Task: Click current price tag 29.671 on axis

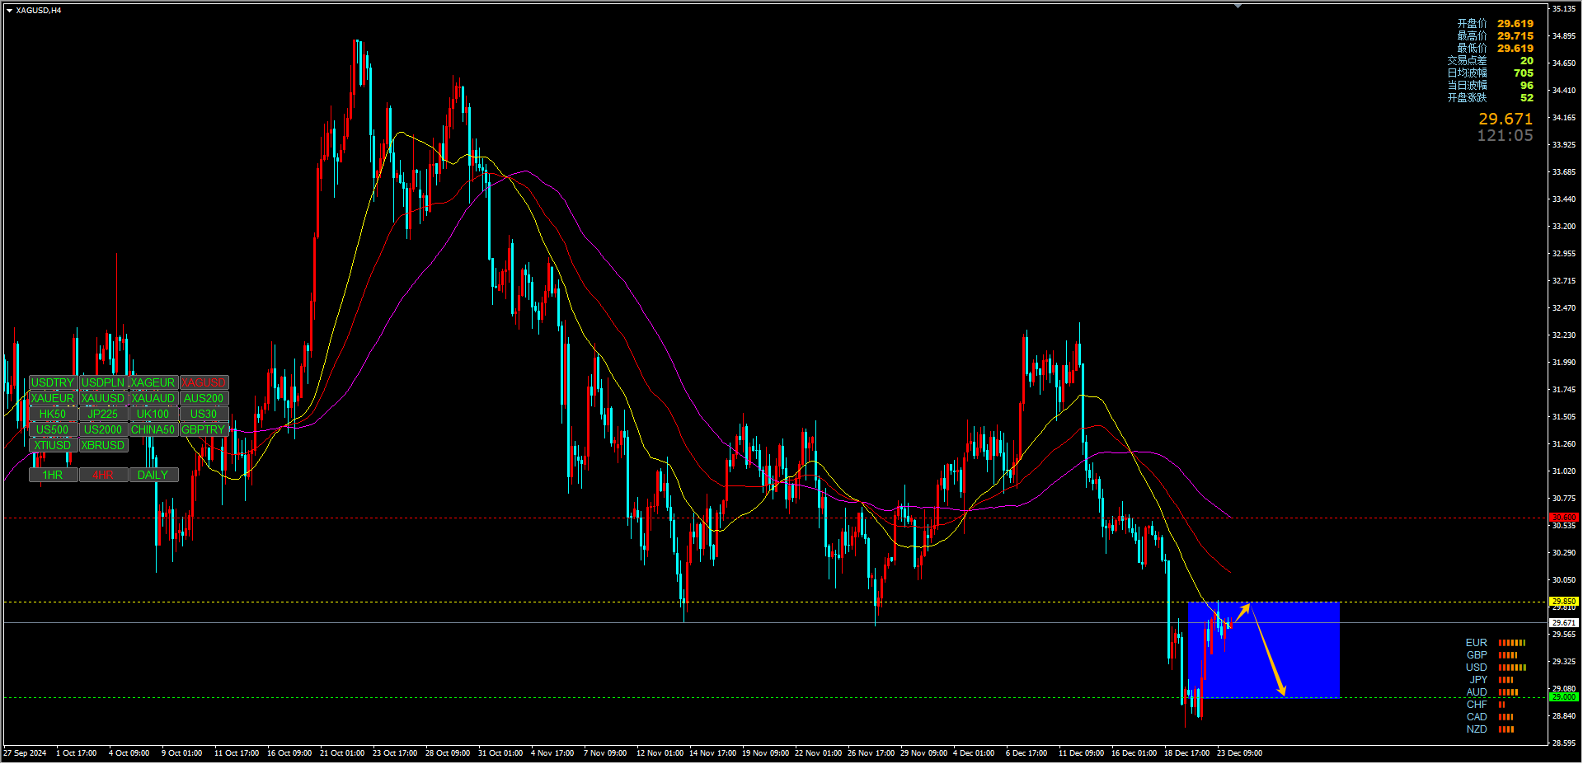Action: click(x=1564, y=623)
